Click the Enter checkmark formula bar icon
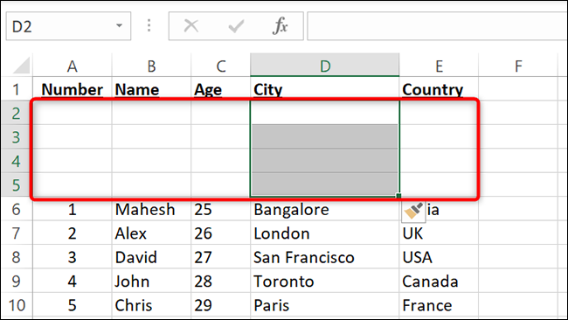Screen dimensions: 568x320 236,26
